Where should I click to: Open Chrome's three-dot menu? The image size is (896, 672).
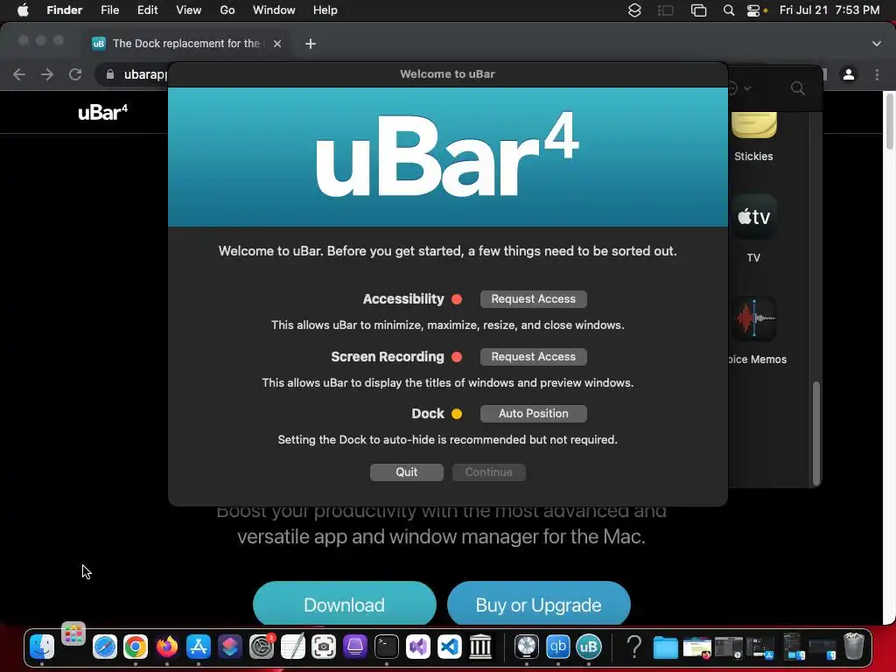877,74
